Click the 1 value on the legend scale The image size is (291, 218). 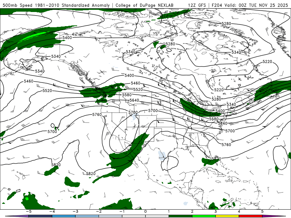click(x=169, y=211)
